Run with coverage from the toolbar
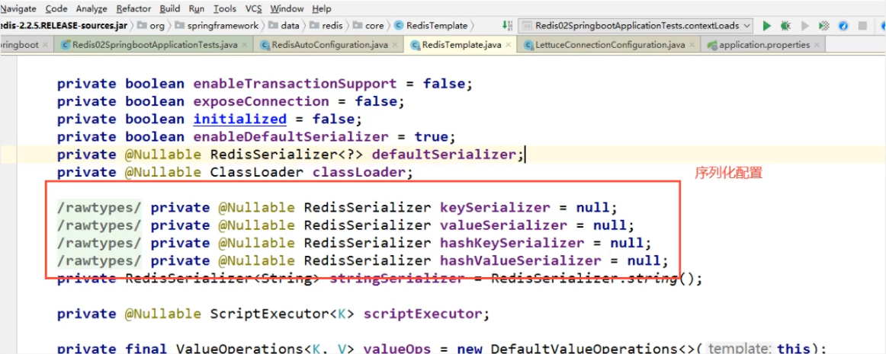The height and width of the screenshot is (354, 886). tap(824, 25)
